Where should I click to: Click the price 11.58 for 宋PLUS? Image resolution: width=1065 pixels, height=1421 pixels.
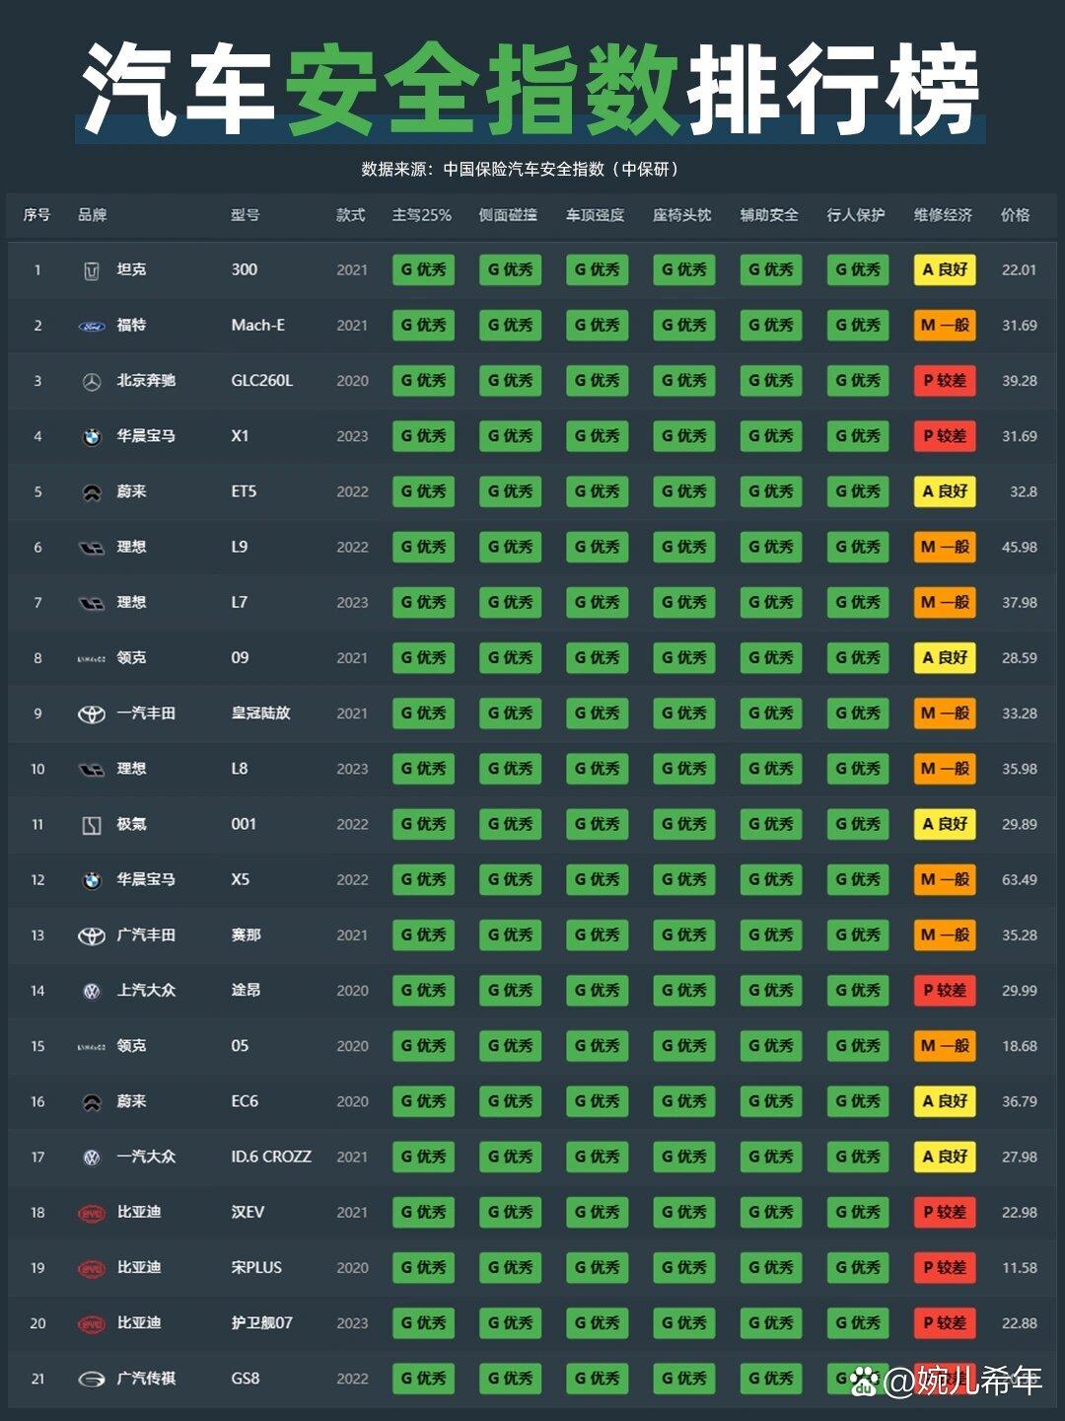[x=1020, y=1267]
